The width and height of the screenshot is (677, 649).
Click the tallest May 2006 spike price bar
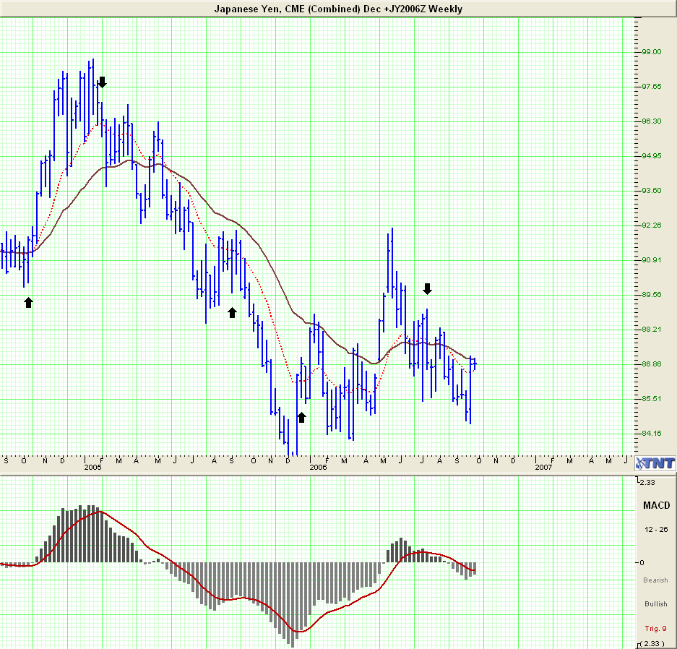point(392,262)
